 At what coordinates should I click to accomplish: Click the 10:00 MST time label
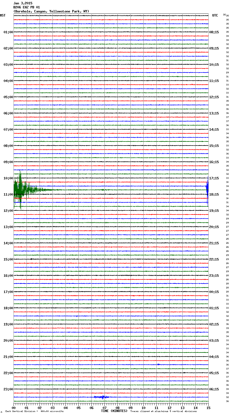click(8, 178)
